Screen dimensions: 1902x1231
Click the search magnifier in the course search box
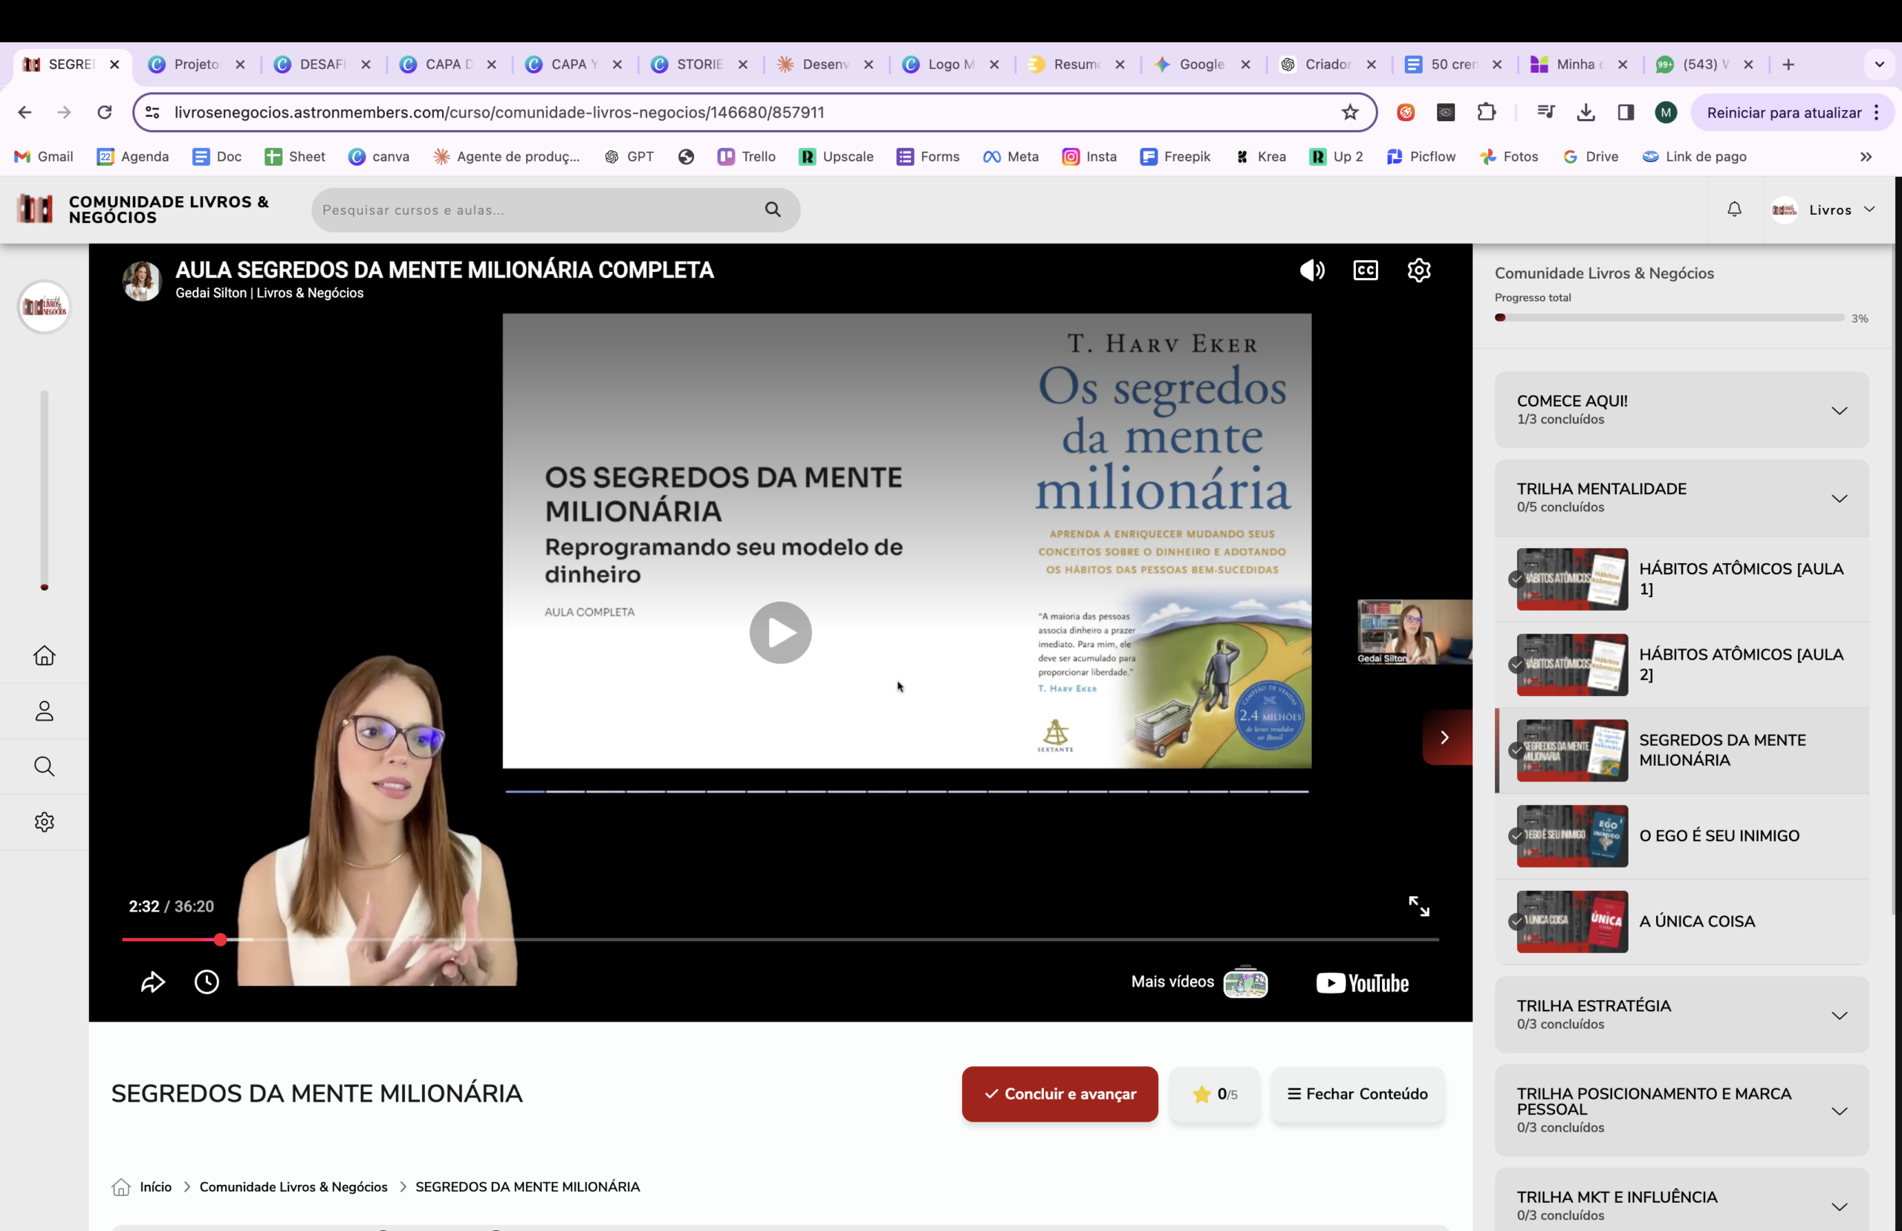tap(772, 210)
